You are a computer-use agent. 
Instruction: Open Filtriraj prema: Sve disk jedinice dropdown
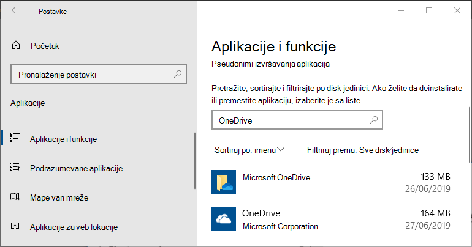point(363,150)
